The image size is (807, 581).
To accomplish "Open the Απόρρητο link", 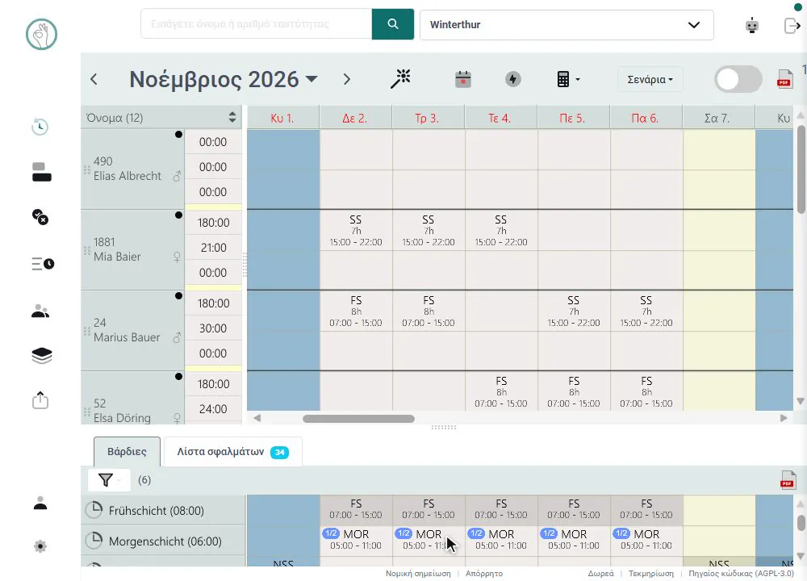I will click(483, 573).
